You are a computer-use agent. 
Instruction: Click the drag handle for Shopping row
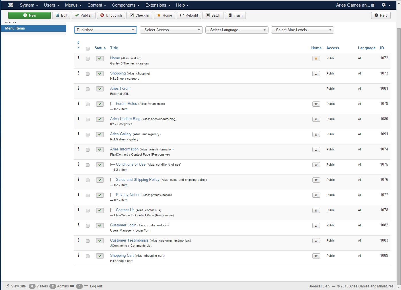point(78,73)
